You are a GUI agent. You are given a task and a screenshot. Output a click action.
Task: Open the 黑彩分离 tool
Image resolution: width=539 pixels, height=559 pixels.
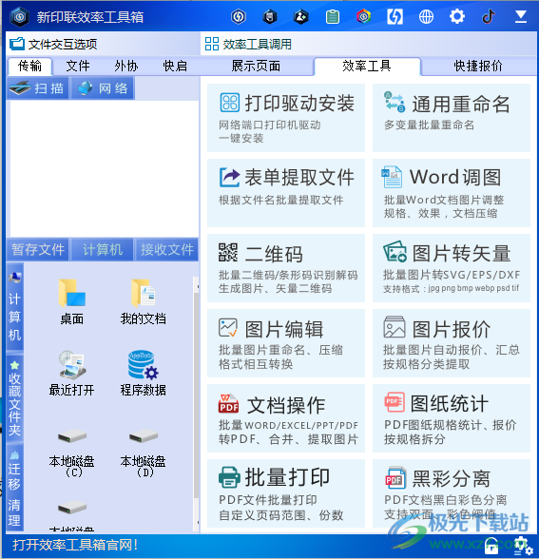click(452, 493)
